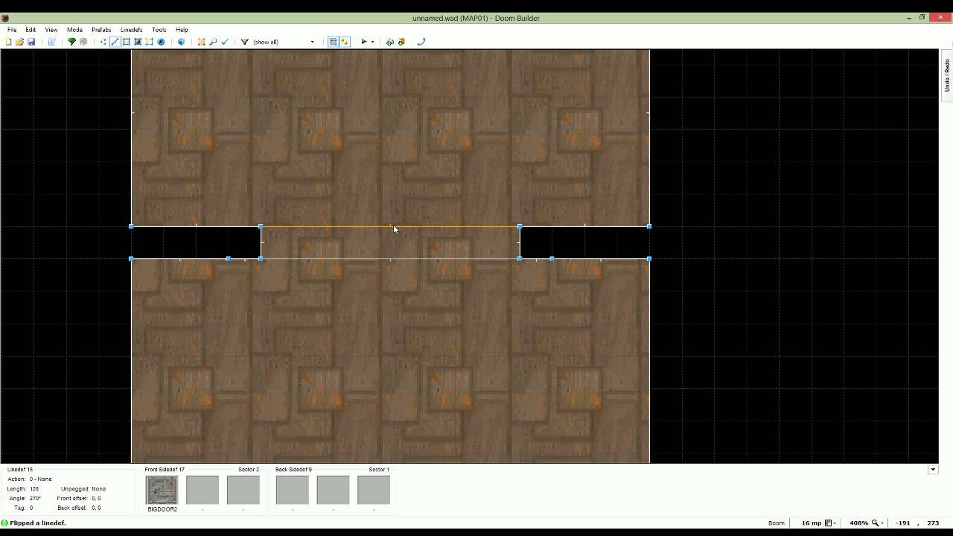Click the front sidedef middle texture box
This screenshot has width=953, height=536.
[203, 491]
